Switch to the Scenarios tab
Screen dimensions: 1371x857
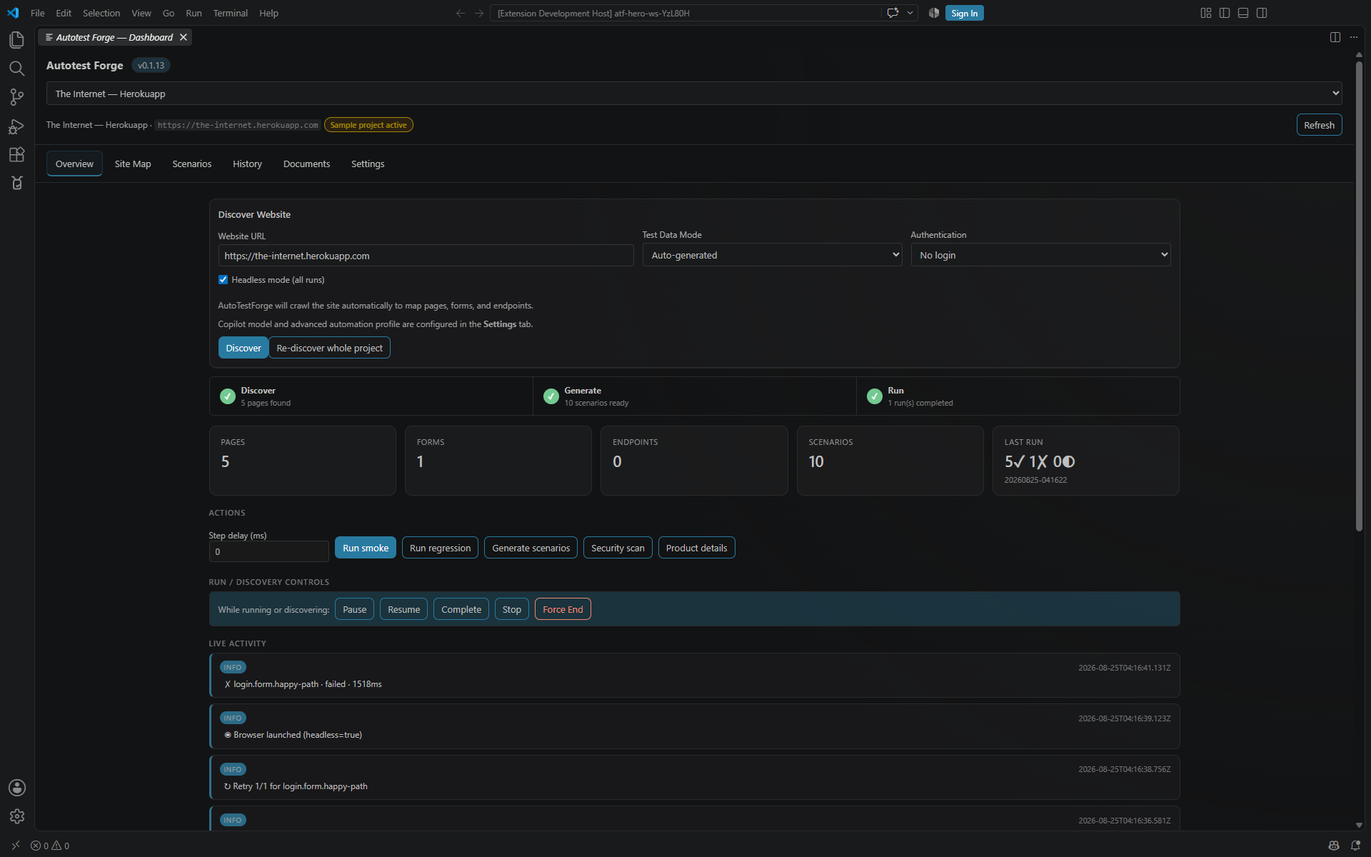(192, 164)
